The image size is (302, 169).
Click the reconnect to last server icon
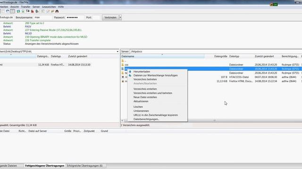point(37,11)
